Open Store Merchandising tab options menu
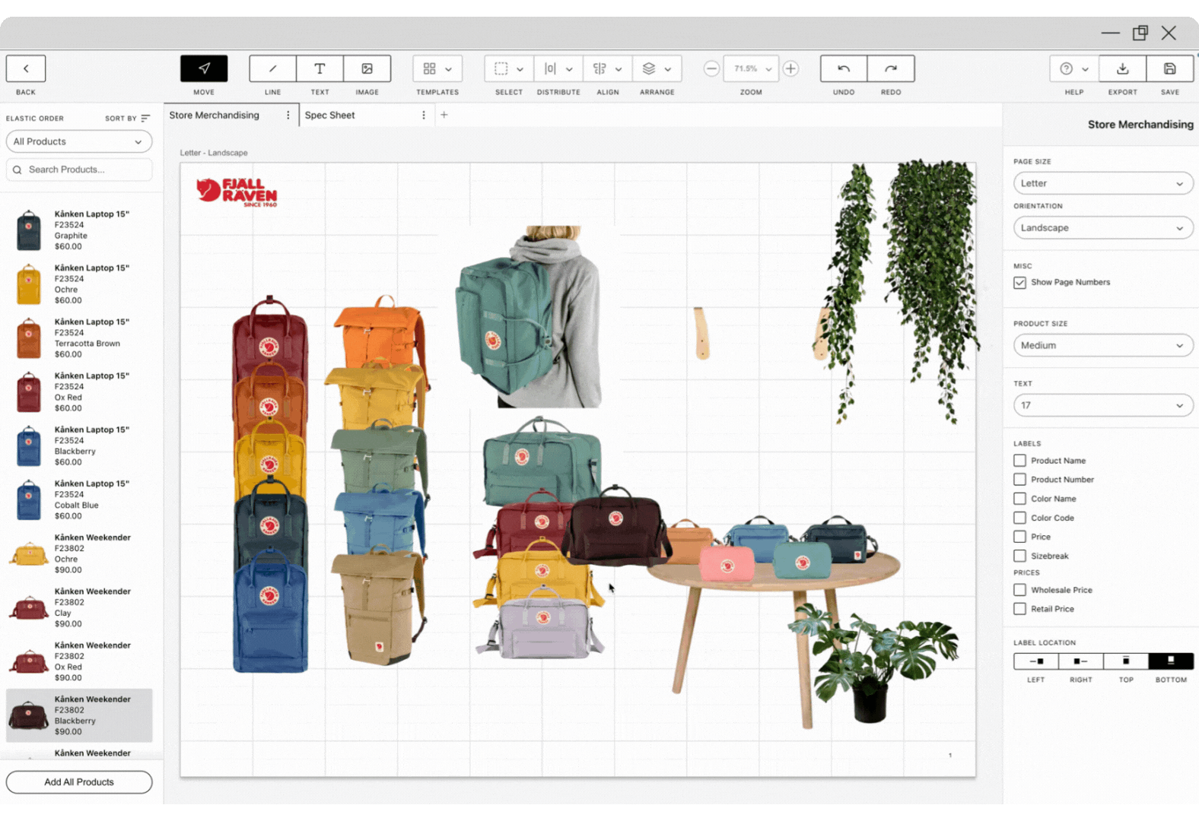 pyautogui.click(x=288, y=115)
